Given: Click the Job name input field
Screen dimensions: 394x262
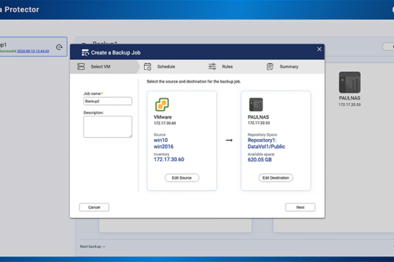Looking at the screenshot, I should click(x=108, y=101).
